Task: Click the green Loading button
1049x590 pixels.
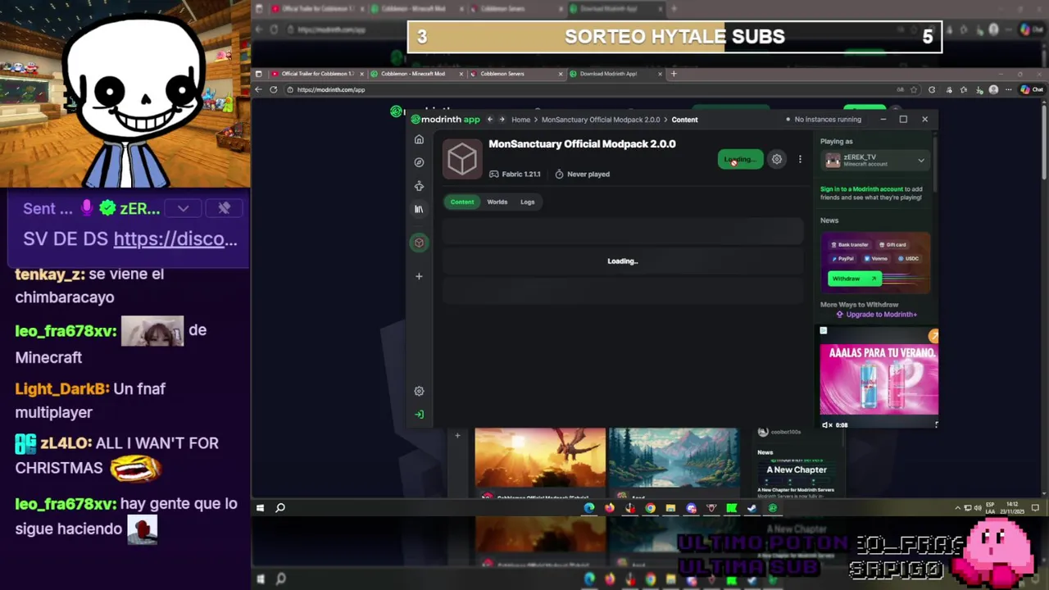Action: pyautogui.click(x=740, y=160)
